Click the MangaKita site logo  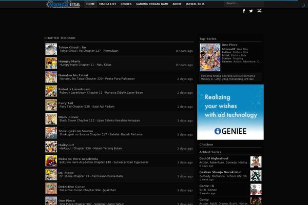63,4
